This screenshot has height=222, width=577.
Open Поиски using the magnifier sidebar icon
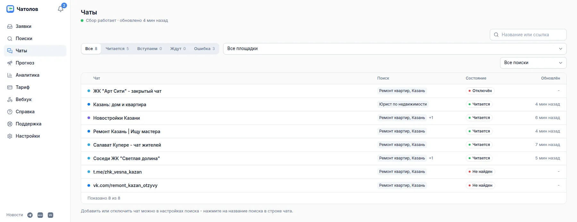point(10,38)
